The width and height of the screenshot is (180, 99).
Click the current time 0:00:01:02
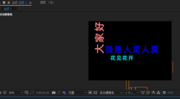pyautogui.click(x=43, y=93)
